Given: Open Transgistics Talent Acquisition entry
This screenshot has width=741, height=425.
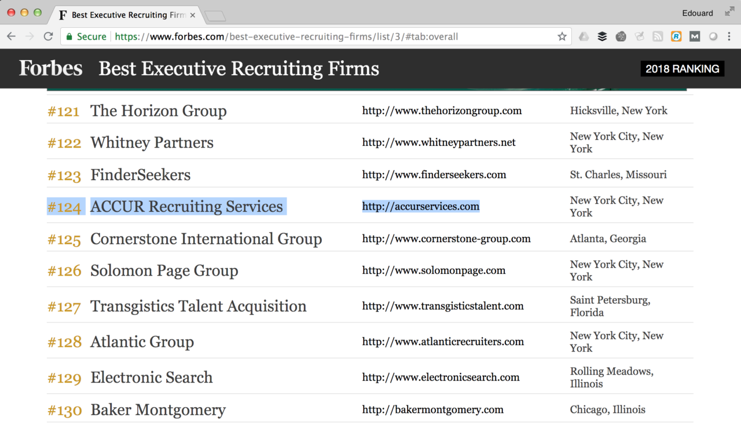Looking at the screenshot, I should pos(199,306).
